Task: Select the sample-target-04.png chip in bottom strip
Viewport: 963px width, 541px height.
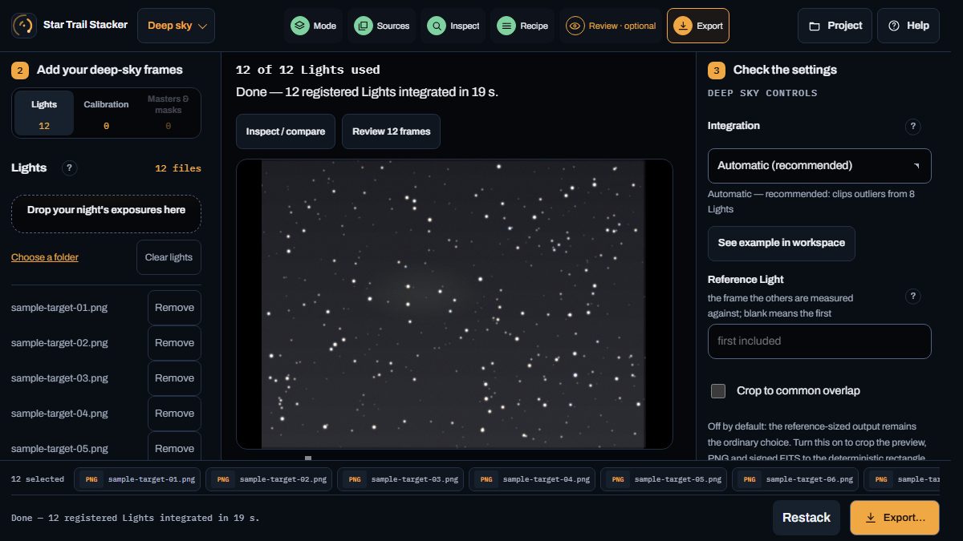Action: coord(533,479)
